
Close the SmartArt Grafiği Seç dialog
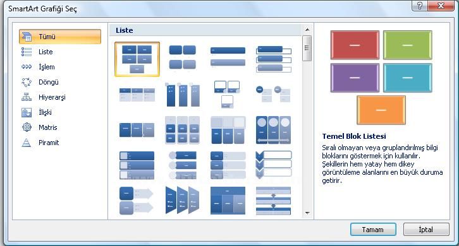point(441,6)
